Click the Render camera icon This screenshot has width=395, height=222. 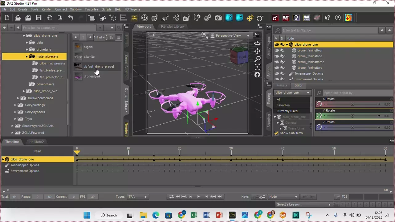point(218,18)
